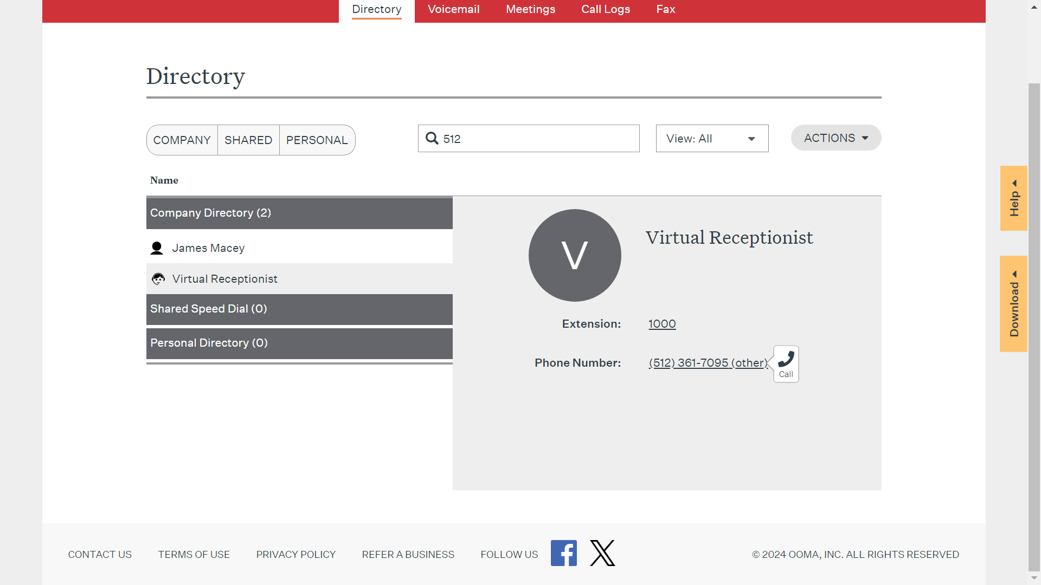This screenshot has height=585, width=1041.
Task: Click the headset icon beside Virtual Receptionist
Action: (158, 278)
